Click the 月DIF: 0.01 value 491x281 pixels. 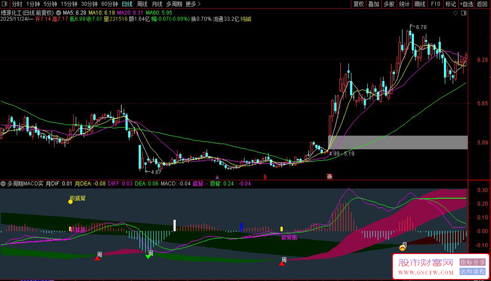pyautogui.click(x=59, y=184)
